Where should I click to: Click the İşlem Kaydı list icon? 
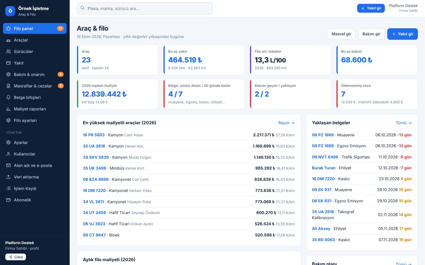pyautogui.click(x=8, y=188)
